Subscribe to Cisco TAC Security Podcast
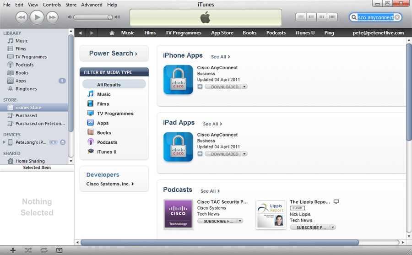Image resolution: width=412 pixels, height=255 pixels. (x=217, y=221)
